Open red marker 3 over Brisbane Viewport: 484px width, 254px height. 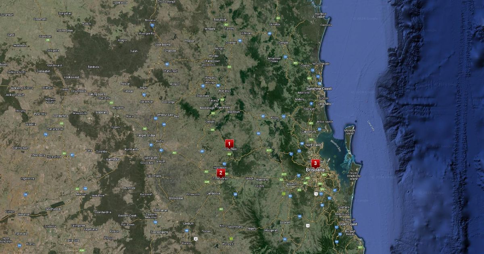click(315, 163)
